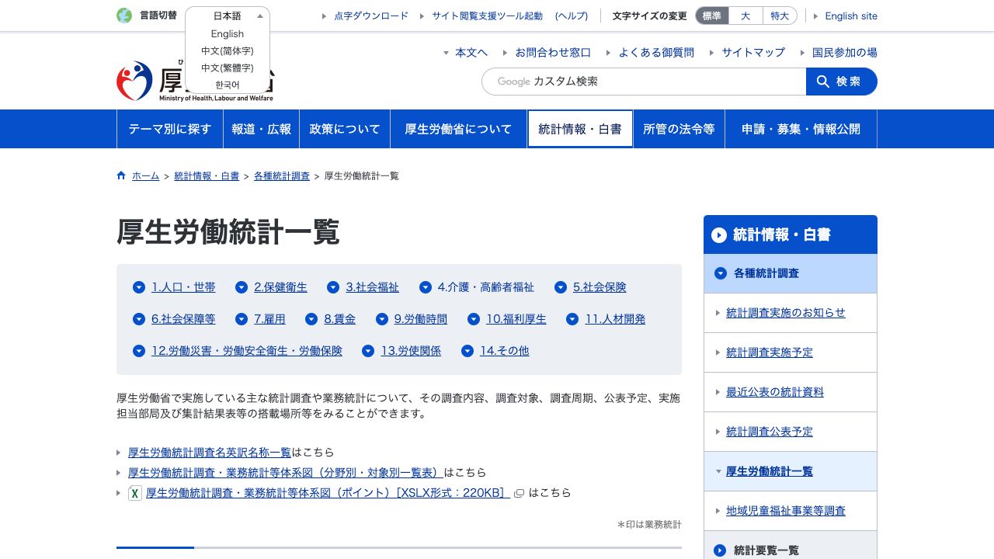Set font size to 特大

(779, 16)
